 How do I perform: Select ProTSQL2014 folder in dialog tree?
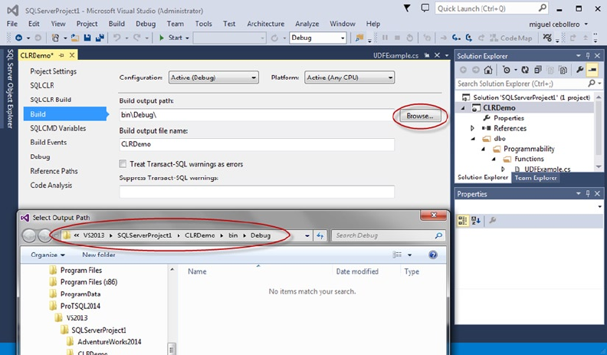coord(80,306)
